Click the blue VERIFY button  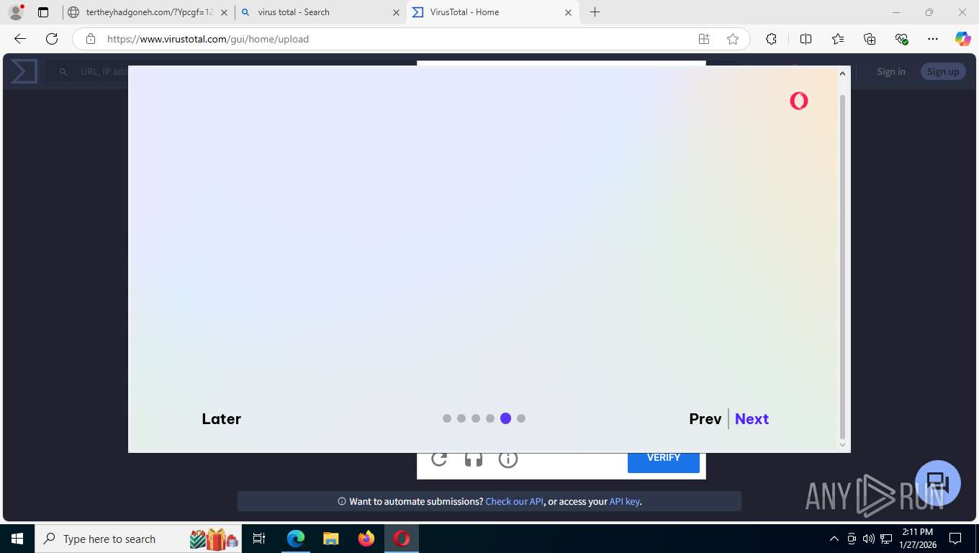pyautogui.click(x=664, y=462)
